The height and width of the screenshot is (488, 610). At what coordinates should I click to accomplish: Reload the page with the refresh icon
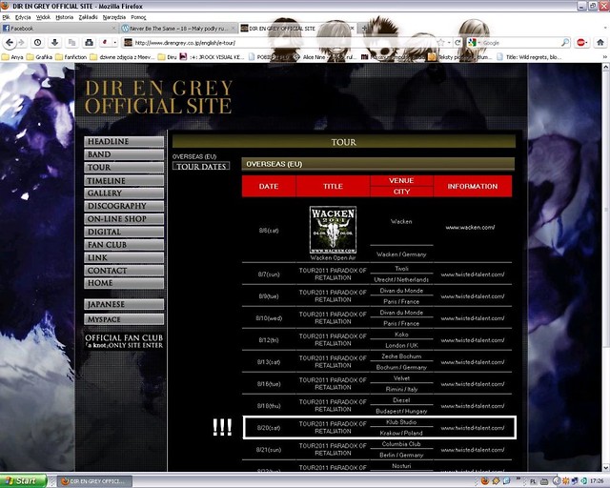457,43
